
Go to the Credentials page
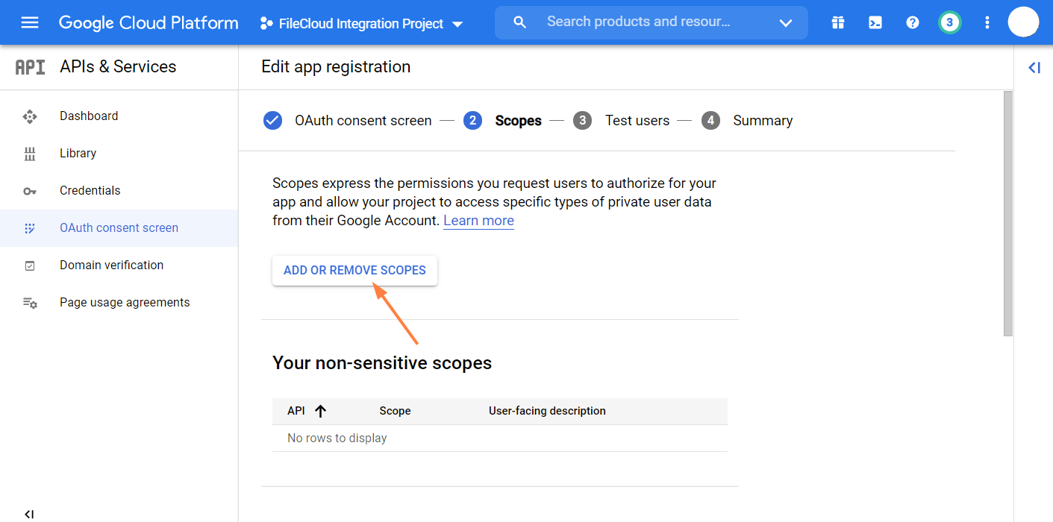90,191
